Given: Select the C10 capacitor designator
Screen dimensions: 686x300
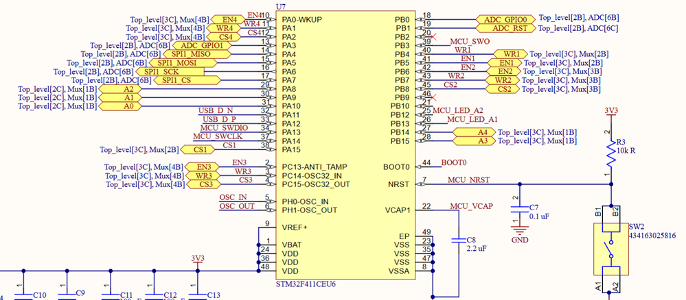Looking at the screenshot, I should [x=40, y=295].
